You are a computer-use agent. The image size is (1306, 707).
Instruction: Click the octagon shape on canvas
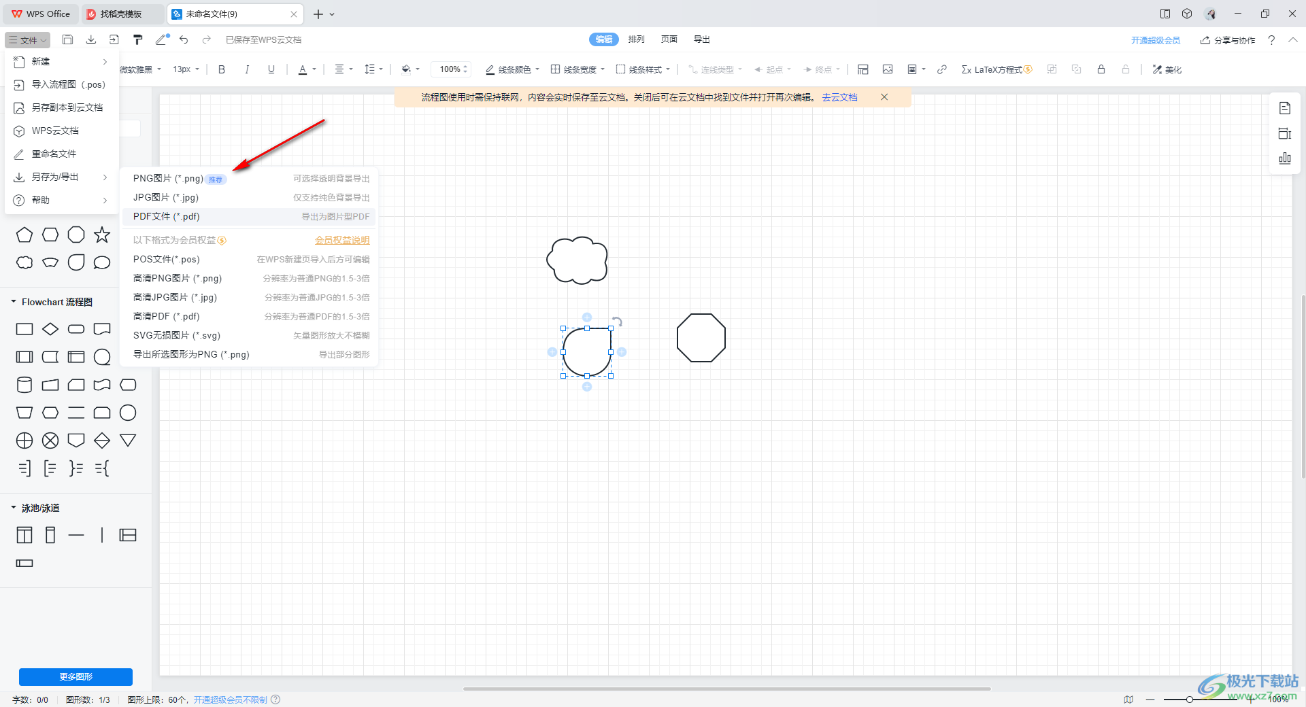click(x=701, y=338)
